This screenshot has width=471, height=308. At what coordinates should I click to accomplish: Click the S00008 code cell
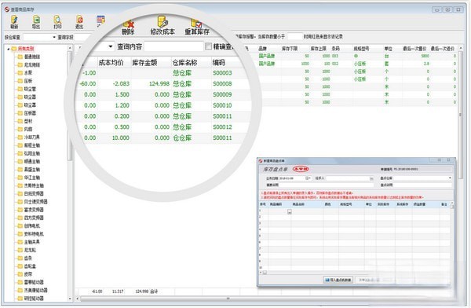point(222,83)
